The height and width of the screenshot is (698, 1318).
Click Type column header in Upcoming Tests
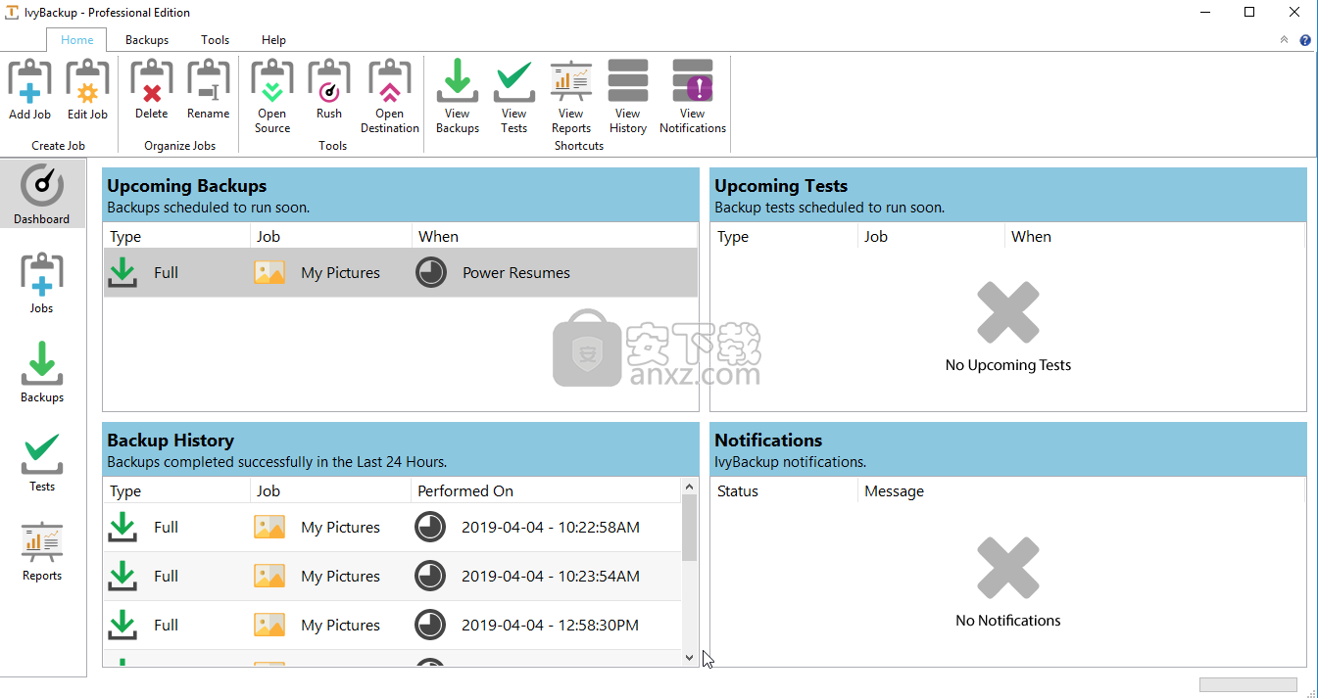click(x=784, y=236)
